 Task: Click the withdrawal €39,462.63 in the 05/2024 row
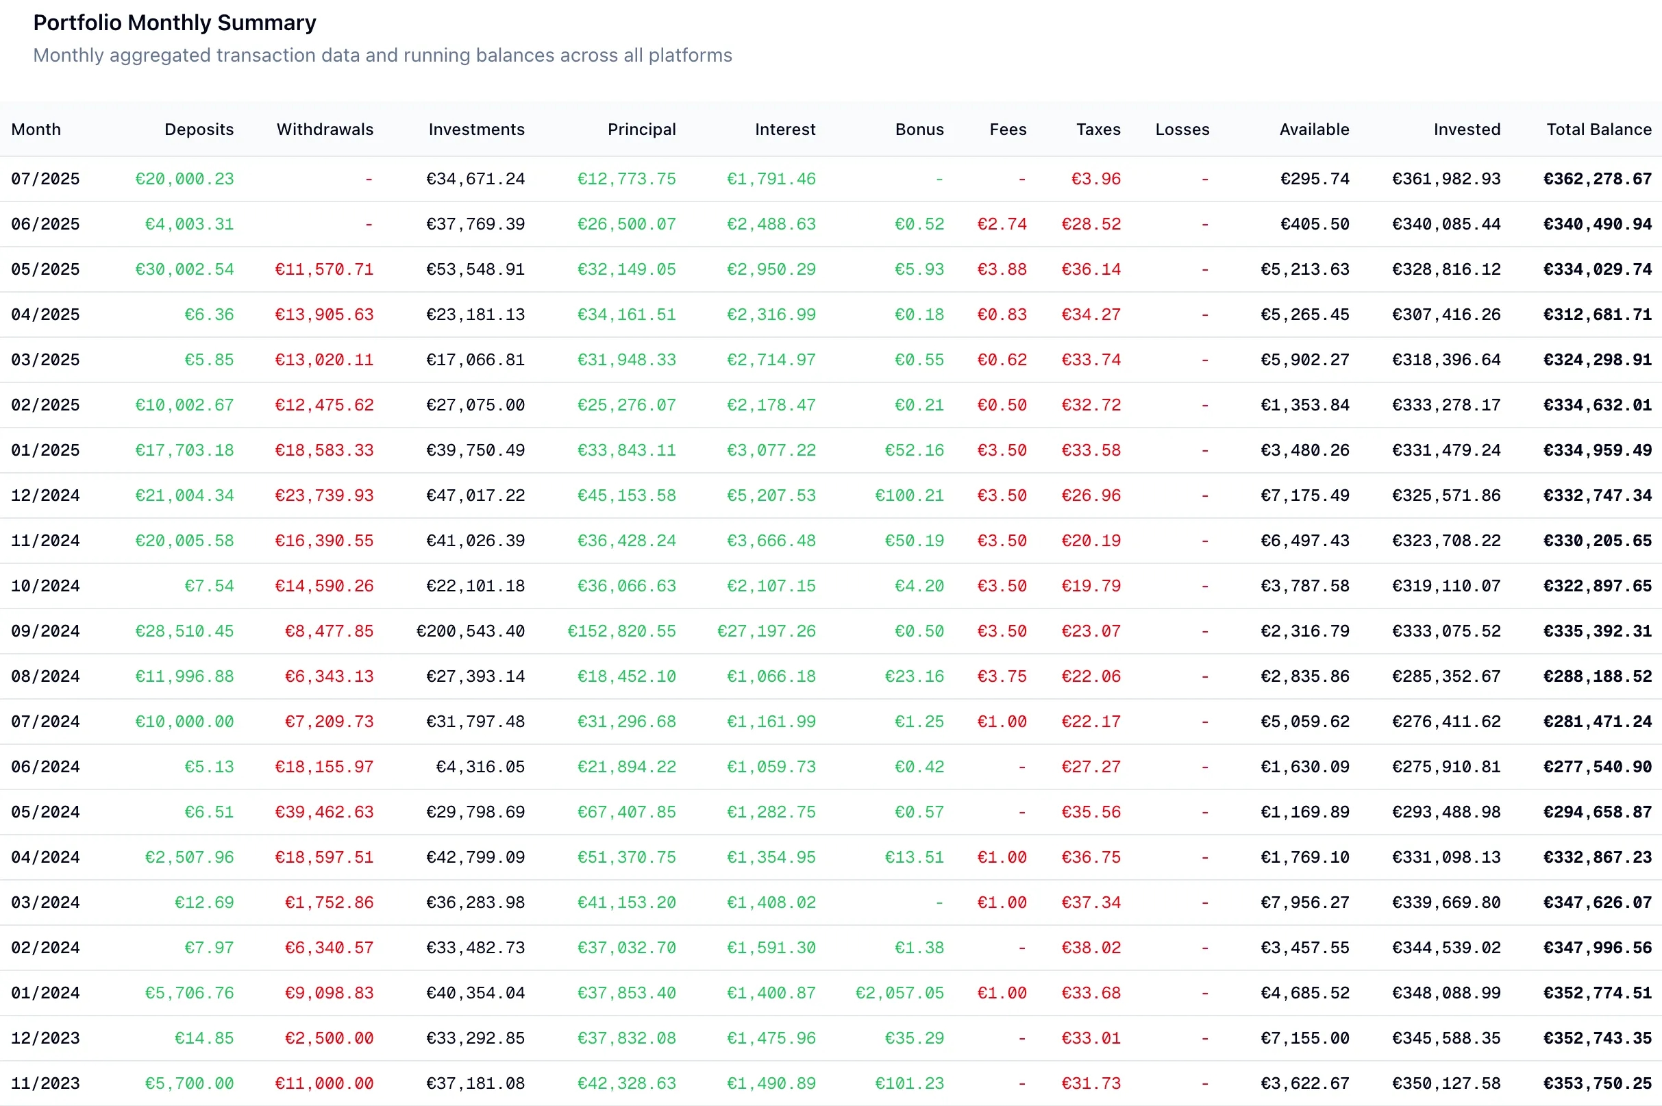pyautogui.click(x=323, y=811)
